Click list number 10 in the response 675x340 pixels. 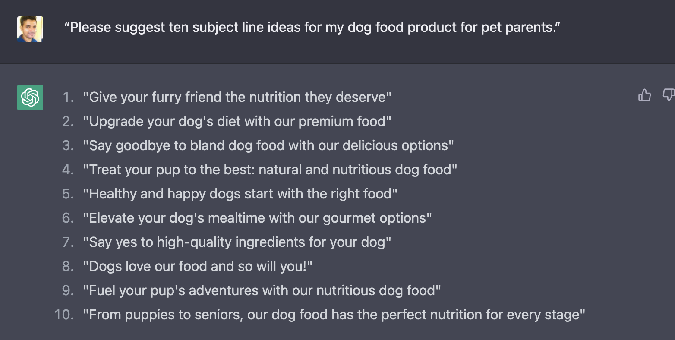tap(64, 315)
